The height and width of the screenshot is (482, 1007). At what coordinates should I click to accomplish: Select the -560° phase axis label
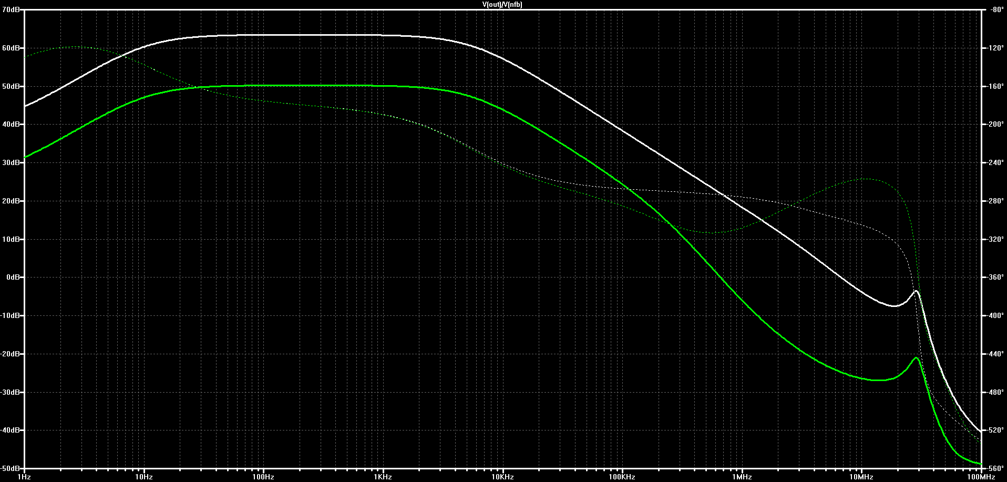(994, 468)
